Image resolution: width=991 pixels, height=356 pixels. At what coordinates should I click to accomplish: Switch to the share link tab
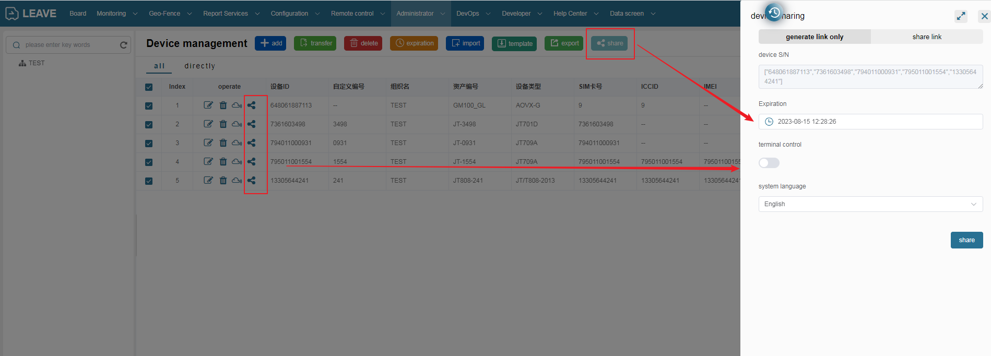pos(927,37)
